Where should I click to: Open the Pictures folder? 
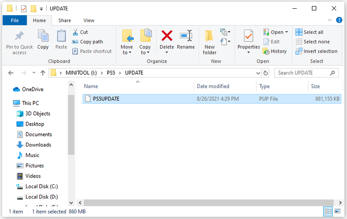(x=30, y=166)
